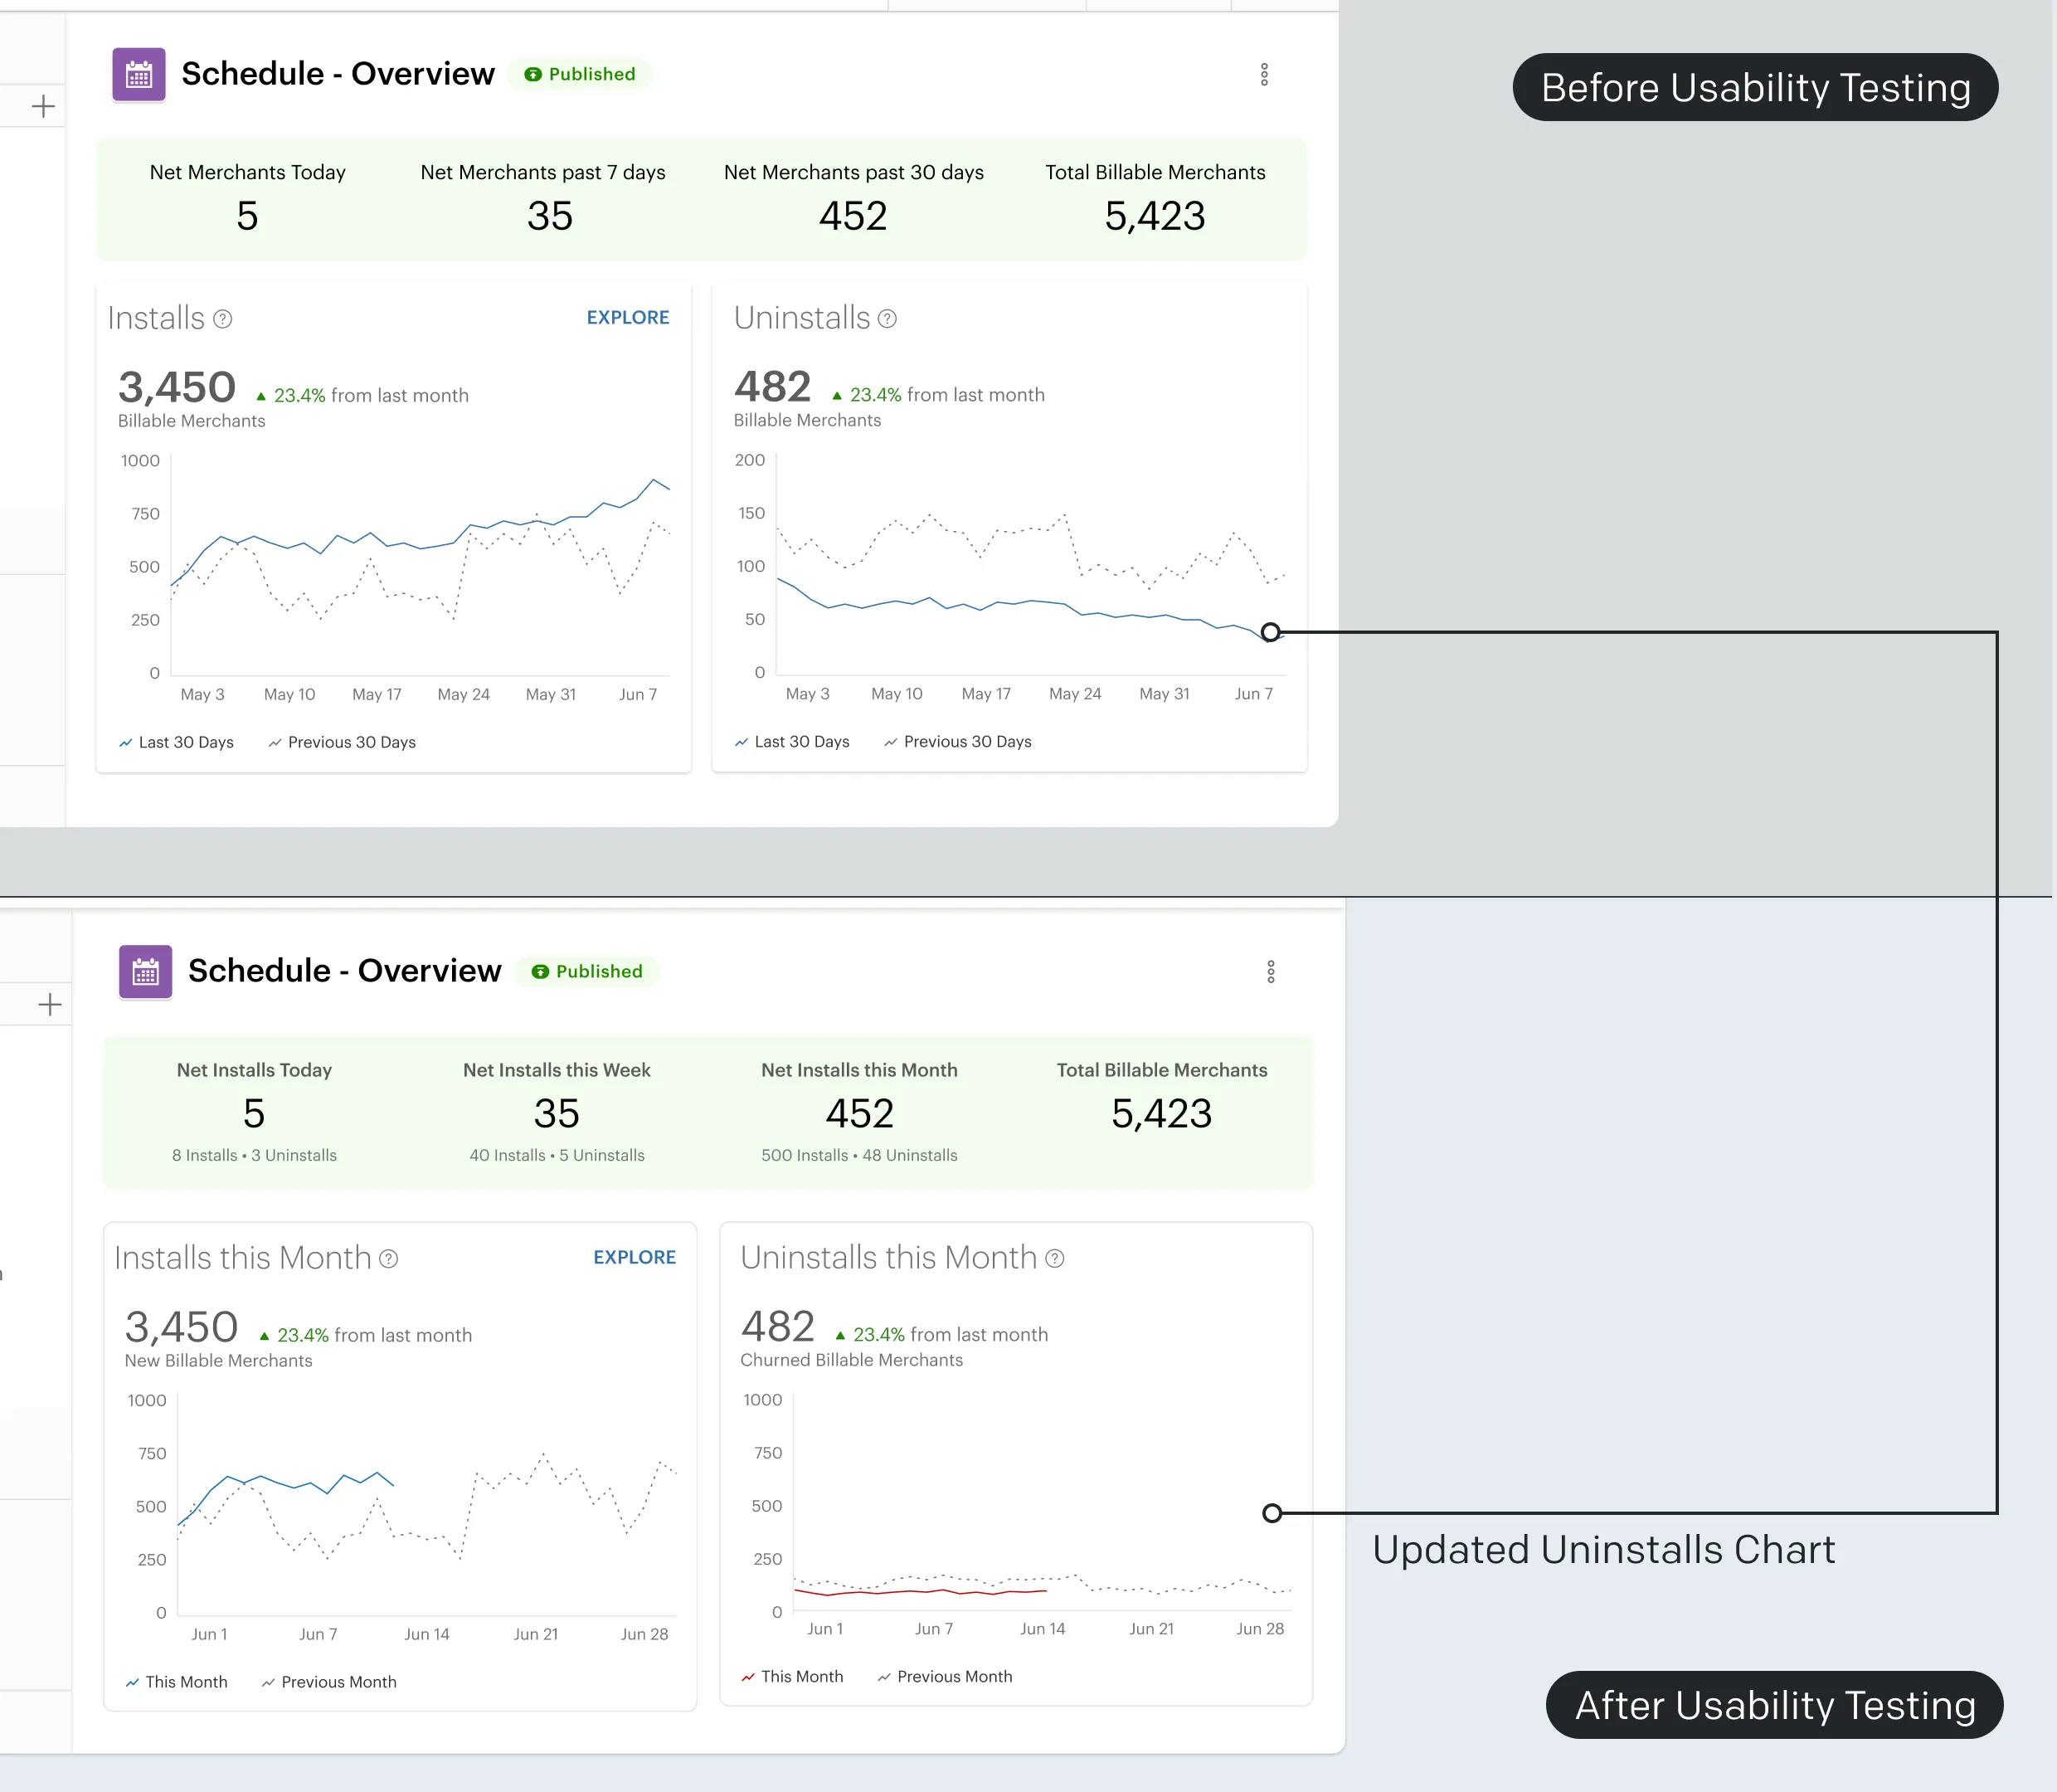The width and height of the screenshot is (2057, 1792).
Task: Click Published badge in top panel header
Action: (x=580, y=75)
